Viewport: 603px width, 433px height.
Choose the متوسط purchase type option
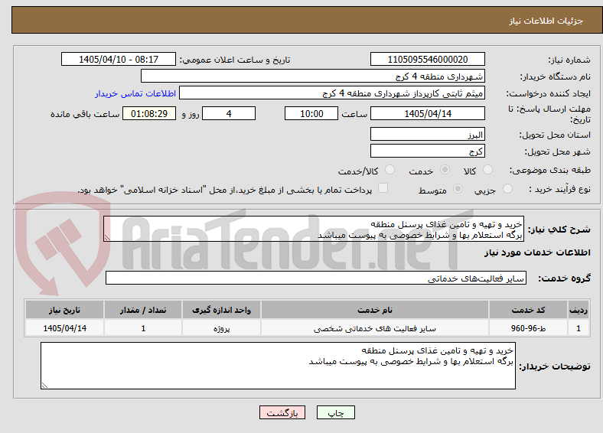(x=458, y=188)
